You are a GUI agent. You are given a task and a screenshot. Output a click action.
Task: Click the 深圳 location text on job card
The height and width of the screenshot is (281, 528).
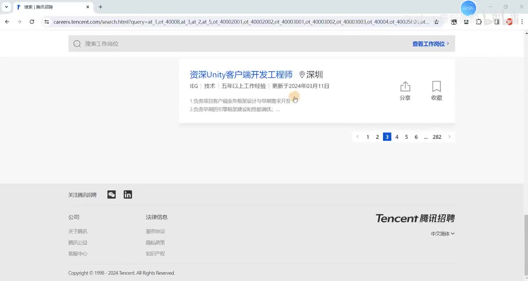(x=314, y=75)
